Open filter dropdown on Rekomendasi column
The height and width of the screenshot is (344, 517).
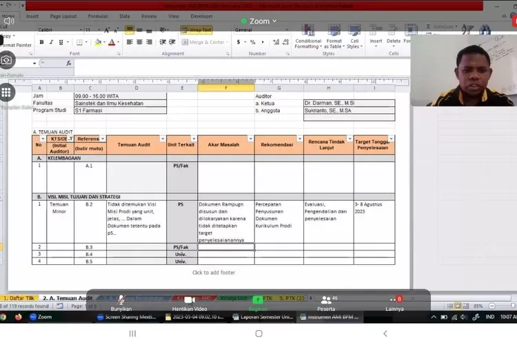(300, 139)
